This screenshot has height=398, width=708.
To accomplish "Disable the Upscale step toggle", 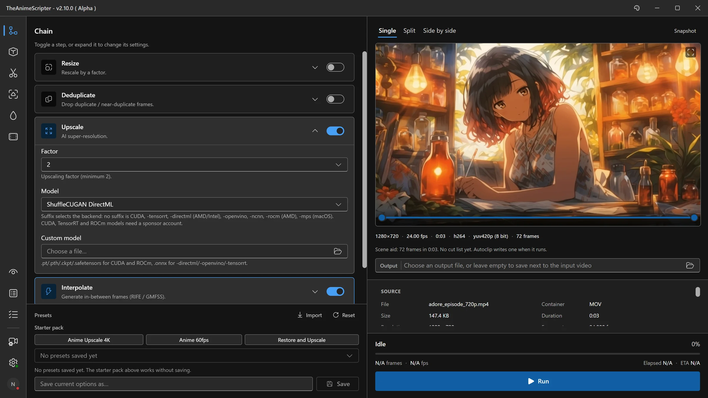I will [x=335, y=131].
